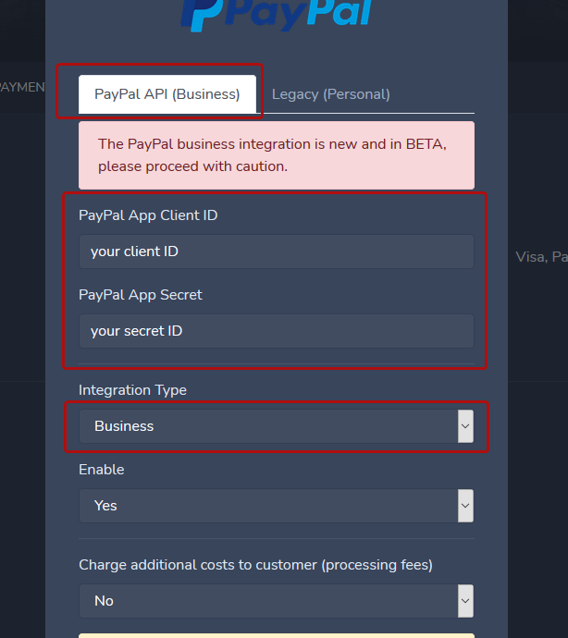Screen dimensions: 568x638
Task: Click the yellow notice box at the bottom
Action: (276, 635)
